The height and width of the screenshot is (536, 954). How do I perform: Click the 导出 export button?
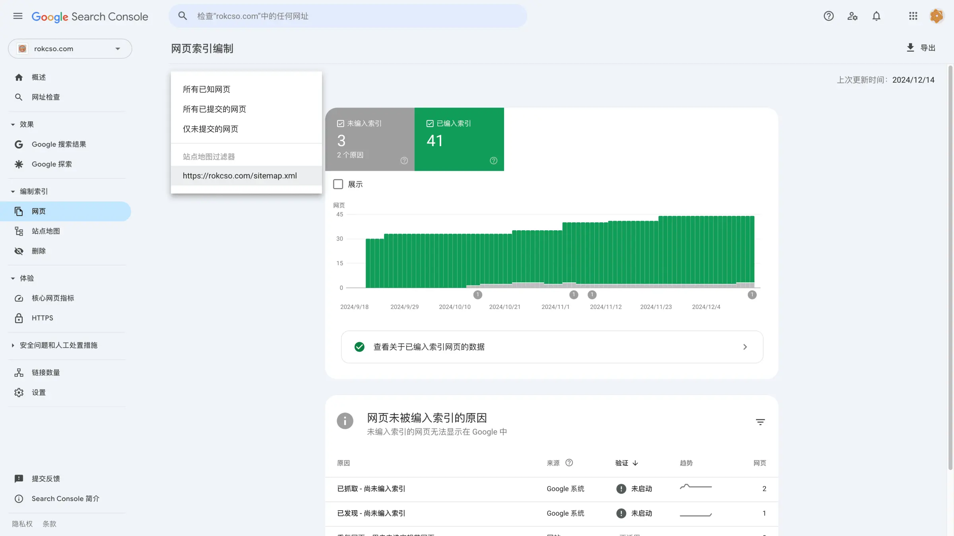tap(921, 48)
